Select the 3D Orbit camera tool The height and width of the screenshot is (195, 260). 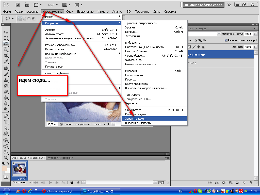[x=6, y=146]
